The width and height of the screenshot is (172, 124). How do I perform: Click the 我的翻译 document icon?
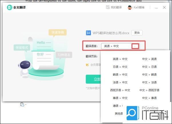pyautogui.click(x=108, y=7)
